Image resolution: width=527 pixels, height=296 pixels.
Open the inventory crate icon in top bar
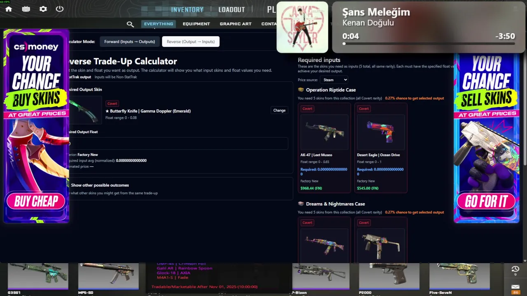26,9
